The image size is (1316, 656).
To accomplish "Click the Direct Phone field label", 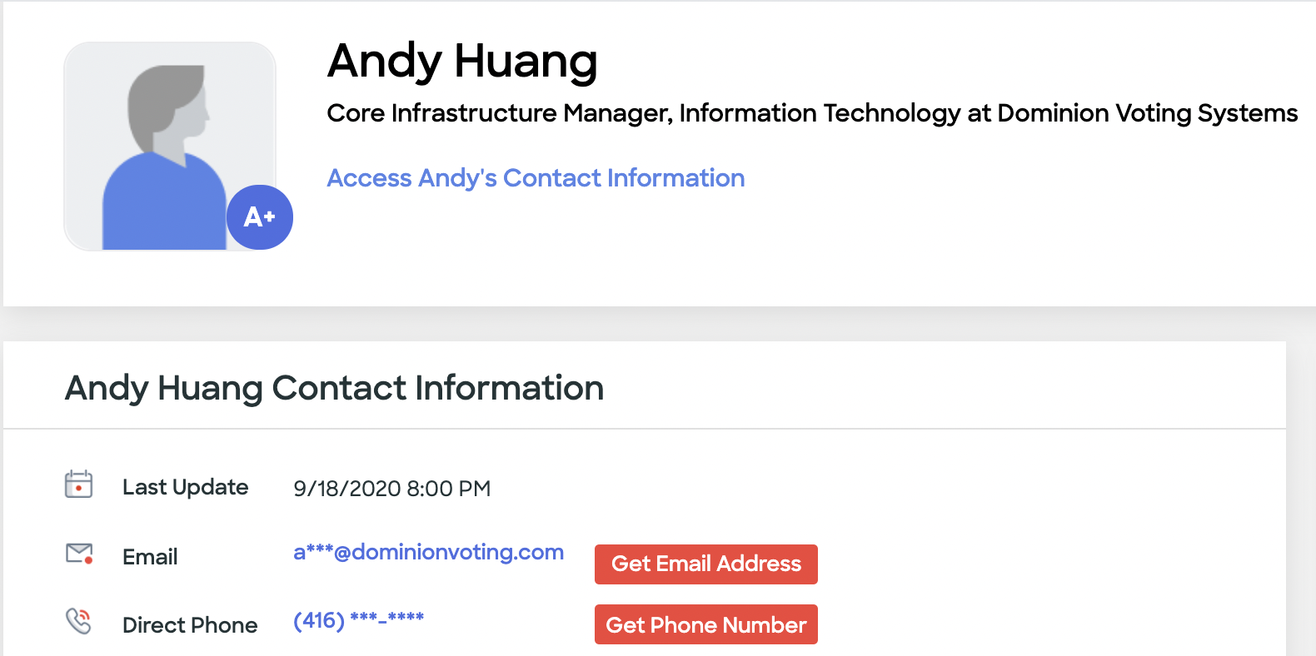I will pos(190,625).
